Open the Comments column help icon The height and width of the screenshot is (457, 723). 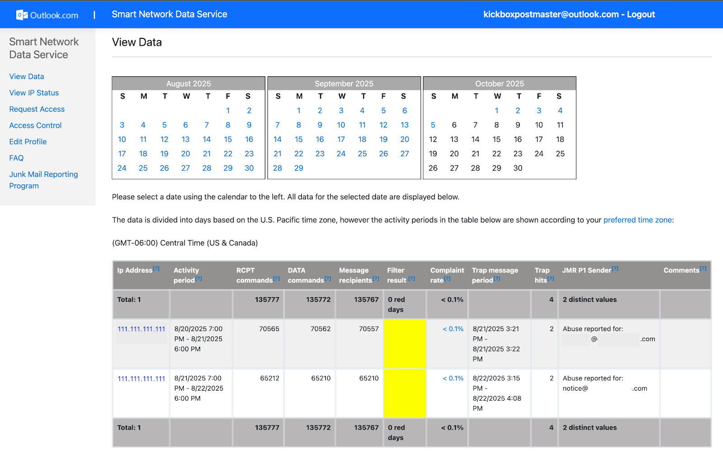click(704, 267)
